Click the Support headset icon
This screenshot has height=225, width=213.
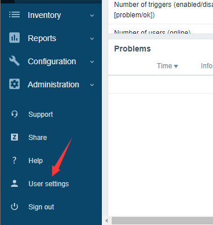pos(14,114)
